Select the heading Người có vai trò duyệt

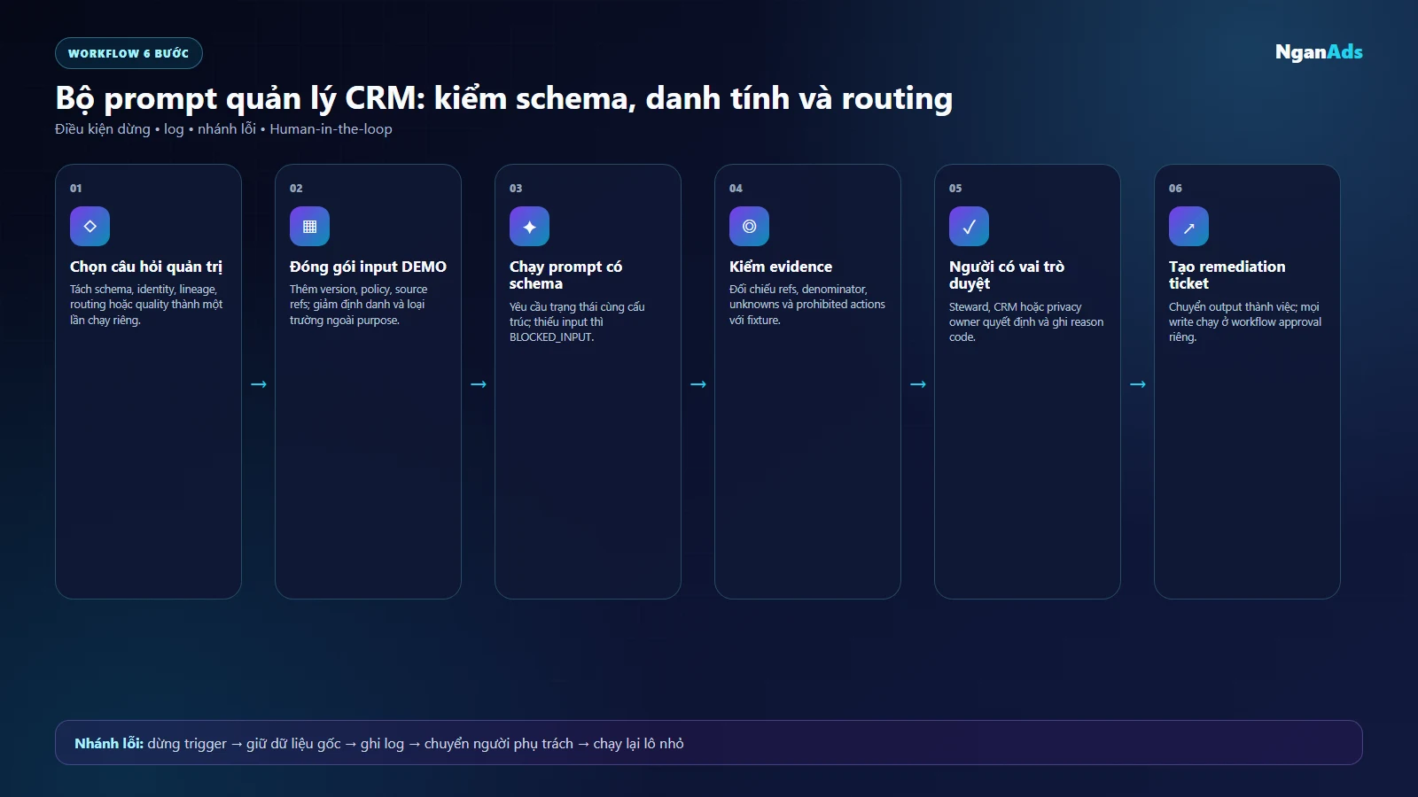(1007, 275)
